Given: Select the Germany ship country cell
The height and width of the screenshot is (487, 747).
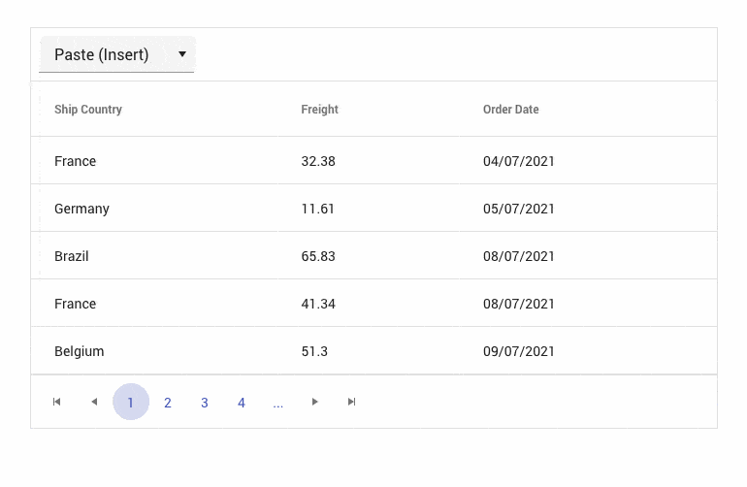Looking at the screenshot, I should 82,209.
